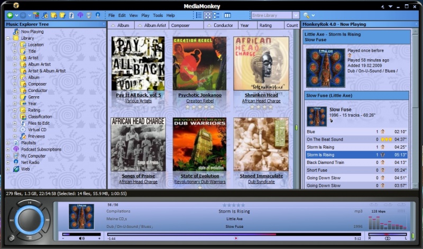Viewport: 423px width, 249px height.
Task: Click the Now Playing icon in tree
Action: (16, 32)
